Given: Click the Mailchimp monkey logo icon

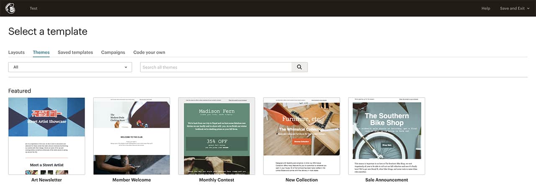Looking at the screenshot, I should coord(10,8).
